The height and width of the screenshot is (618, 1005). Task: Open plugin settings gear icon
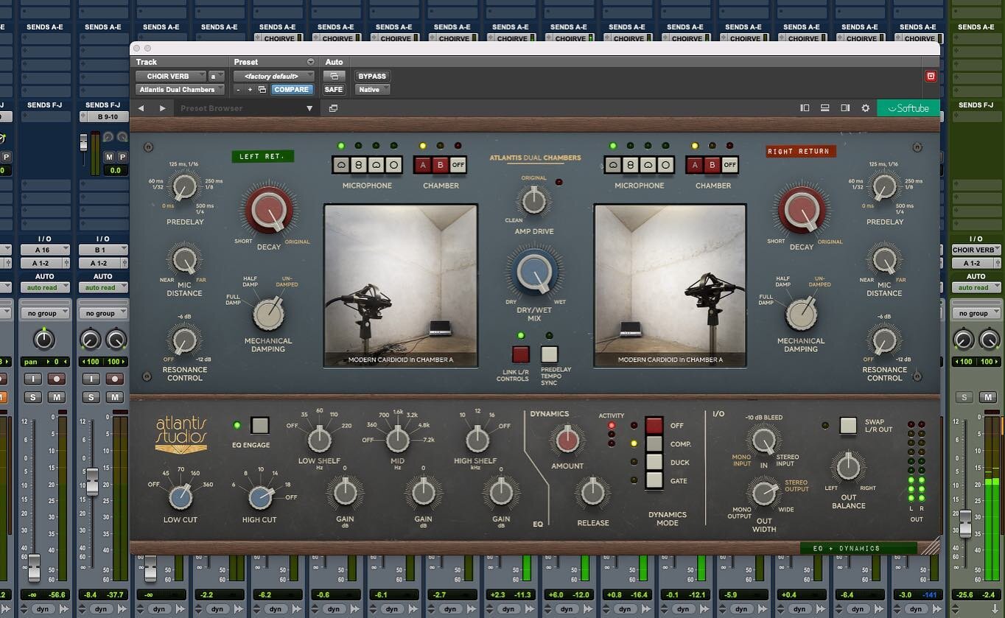point(866,108)
